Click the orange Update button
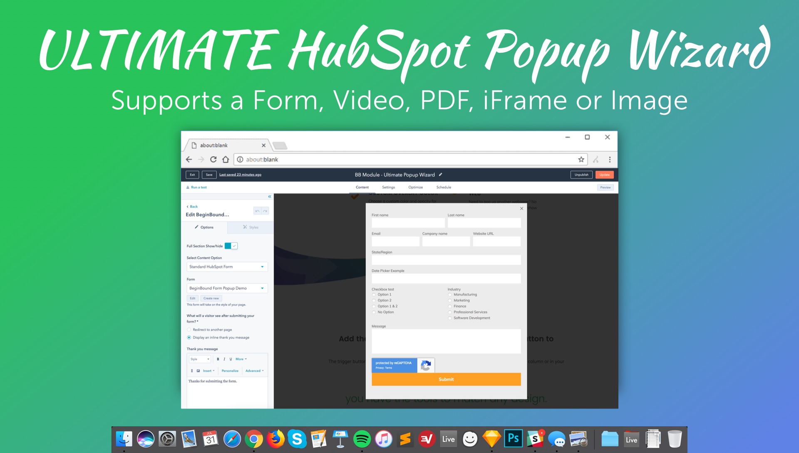Screen dimensions: 799x453 pyautogui.click(x=604, y=175)
